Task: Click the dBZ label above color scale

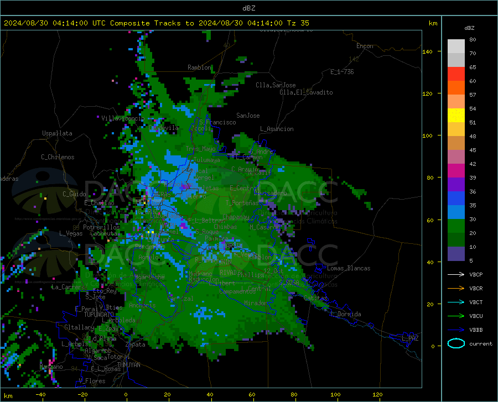Action: click(469, 28)
